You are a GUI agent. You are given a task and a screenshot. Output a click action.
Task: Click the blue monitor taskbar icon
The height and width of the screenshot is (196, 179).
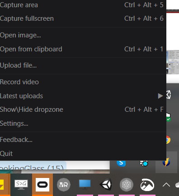click(85, 184)
